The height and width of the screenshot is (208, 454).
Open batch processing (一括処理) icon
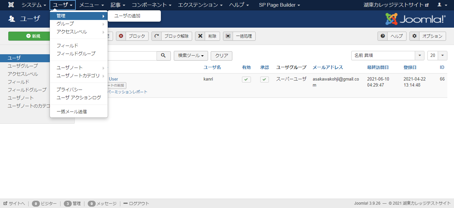coord(228,36)
